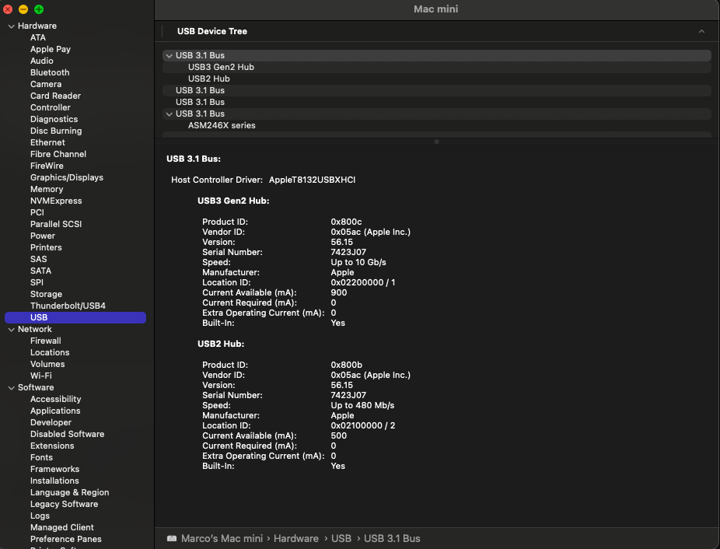Collapse the USB Device Tree header chevron
This screenshot has width=720, height=549.
(701, 31)
